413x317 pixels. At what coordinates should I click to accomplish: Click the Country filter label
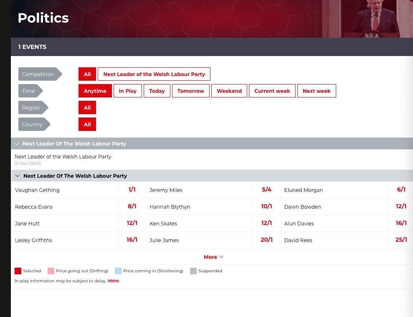tap(34, 124)
